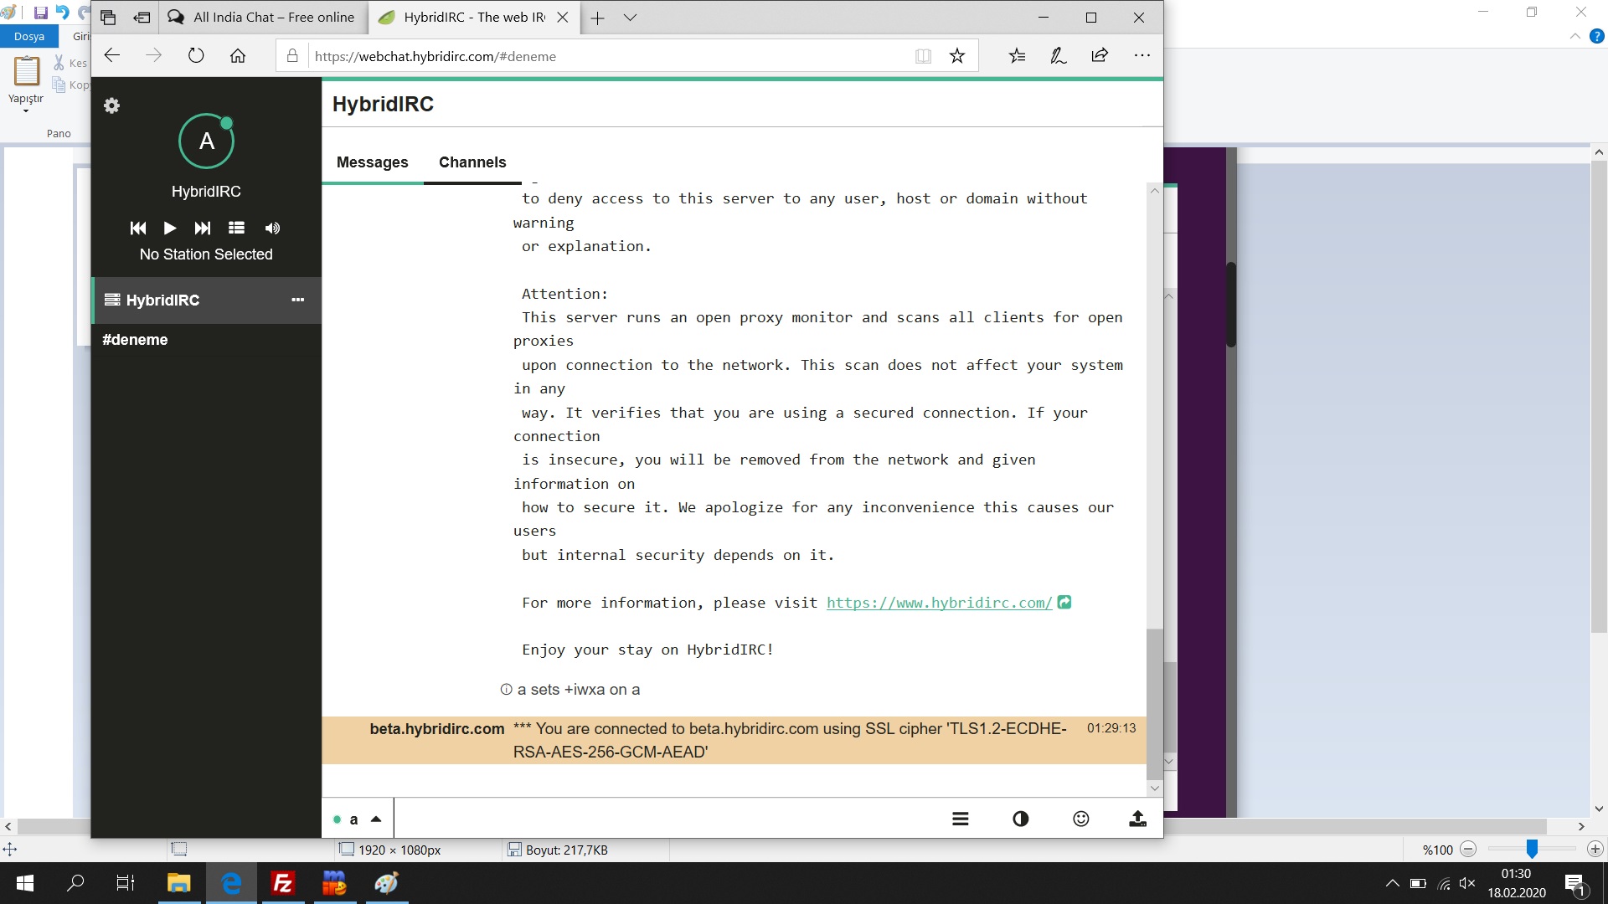Adjust the Paint zoom slider

[1532, 849]
